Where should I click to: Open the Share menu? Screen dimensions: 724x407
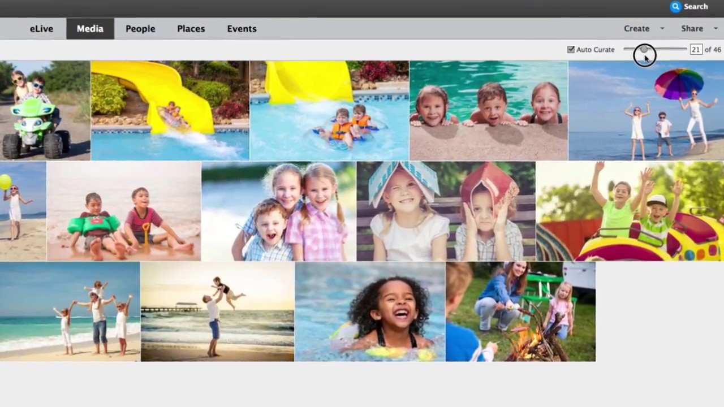tap(692, 29)
